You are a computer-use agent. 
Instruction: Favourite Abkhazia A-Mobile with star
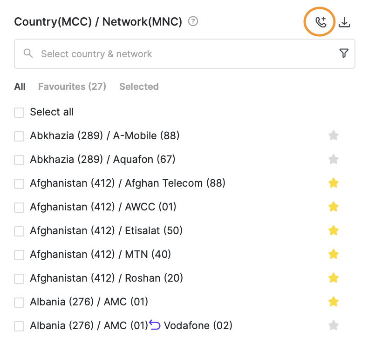click(x=333, y=135)
